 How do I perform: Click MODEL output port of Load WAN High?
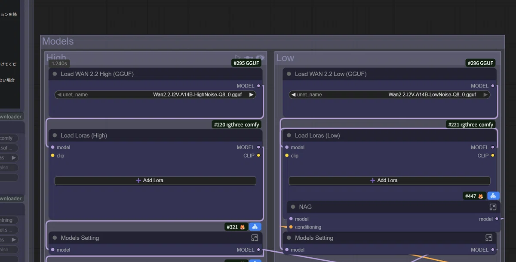click(x=258, y=86)
